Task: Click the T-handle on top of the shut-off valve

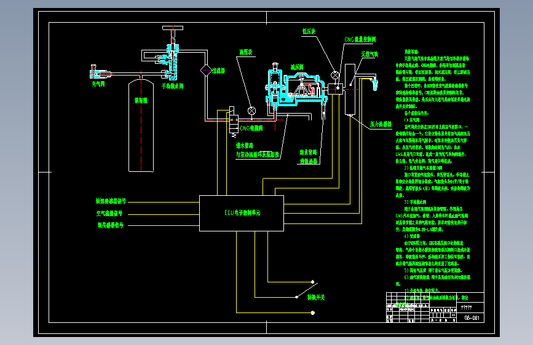Action: pos(173,28)
